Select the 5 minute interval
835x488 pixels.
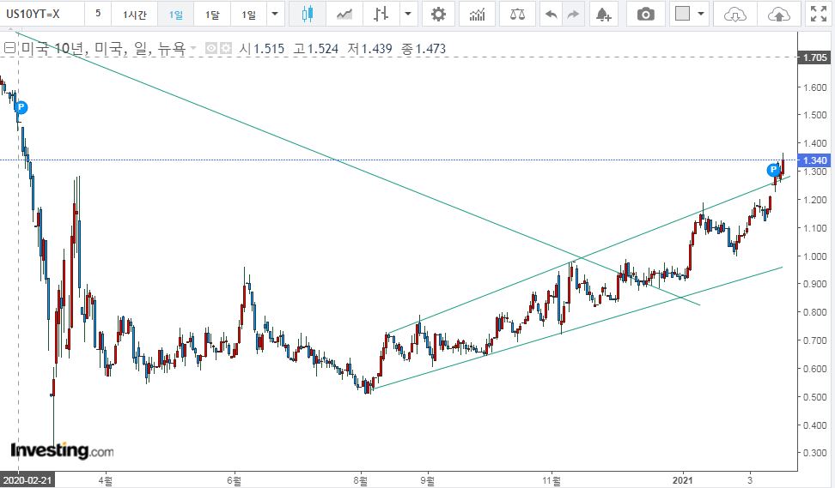click(98, 14)
